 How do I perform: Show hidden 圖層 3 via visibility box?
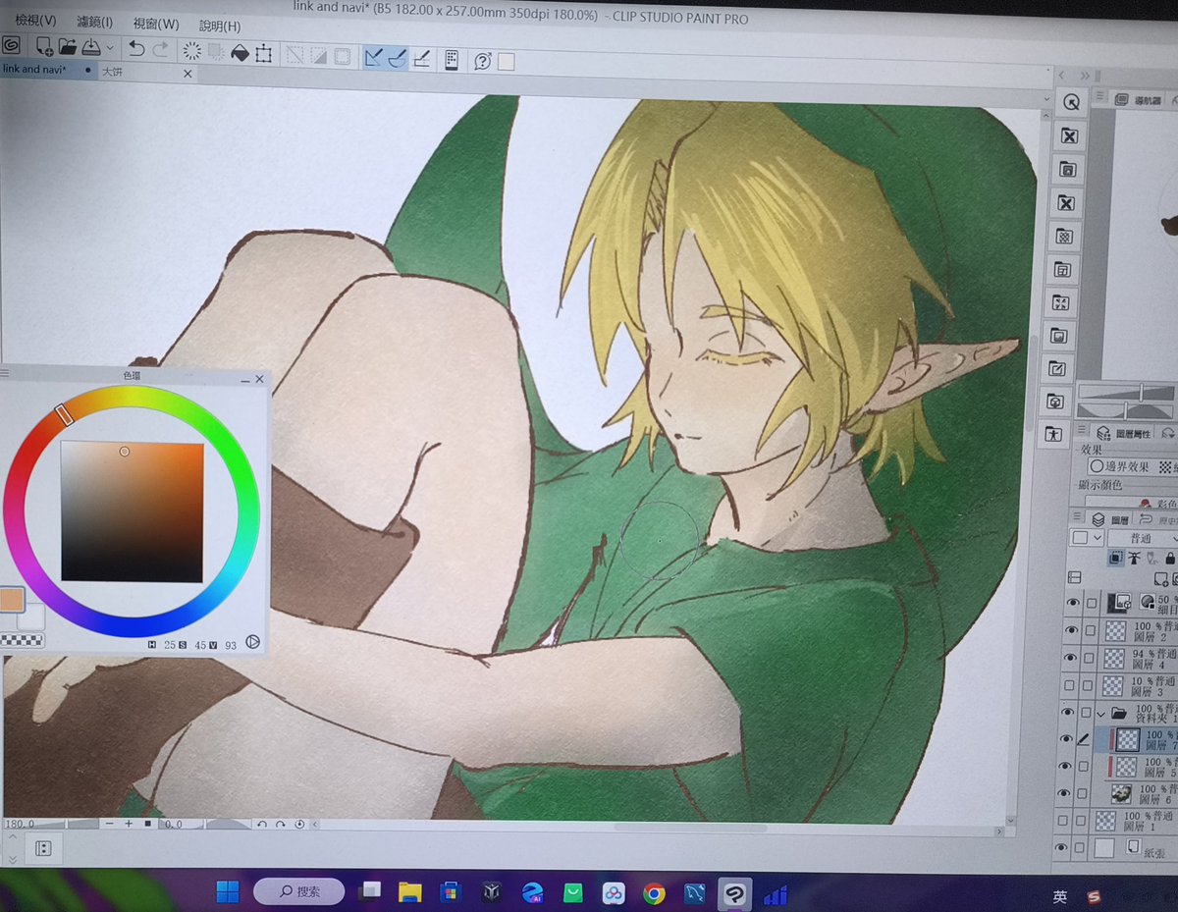(1070, 685)
